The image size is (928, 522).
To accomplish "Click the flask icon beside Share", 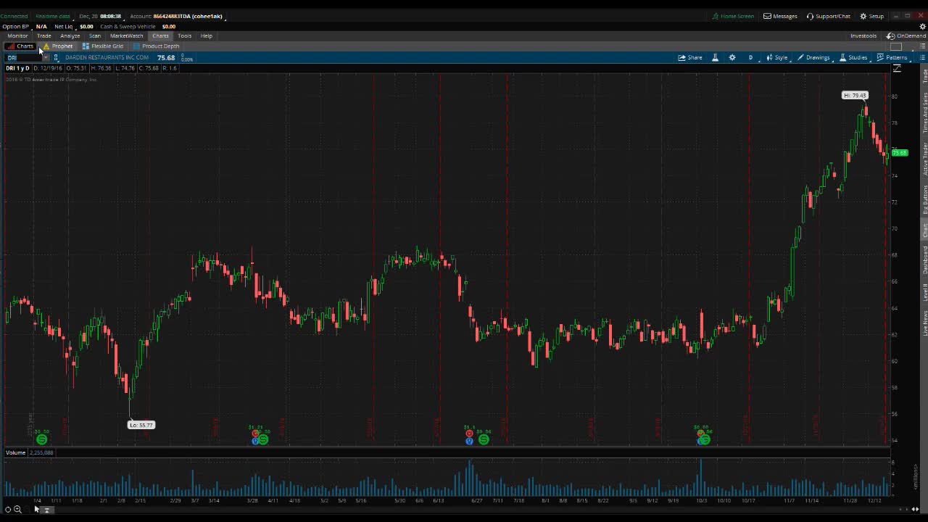I will pos(715,57).
